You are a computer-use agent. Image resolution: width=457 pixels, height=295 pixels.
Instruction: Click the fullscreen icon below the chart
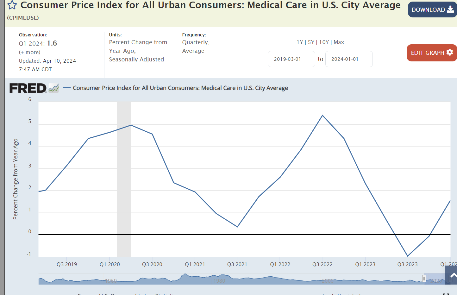coord(446,294)
